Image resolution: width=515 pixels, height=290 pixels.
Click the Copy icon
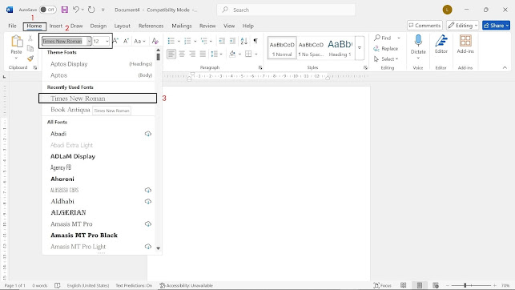tap(30, 48)
